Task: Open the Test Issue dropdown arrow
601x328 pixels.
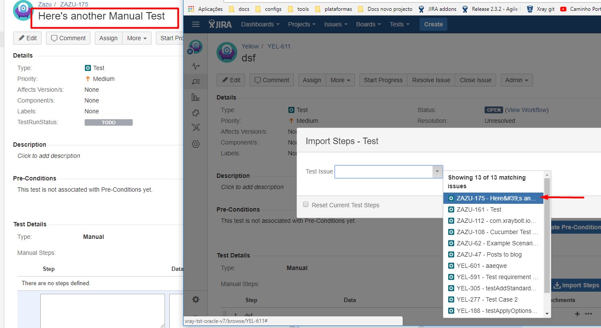Action: (x=437, y=171)
